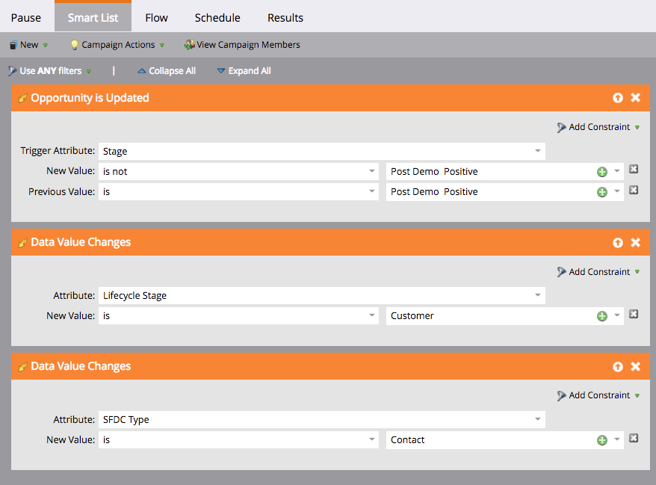Click up arrow on last Data Value Changes

618,367
